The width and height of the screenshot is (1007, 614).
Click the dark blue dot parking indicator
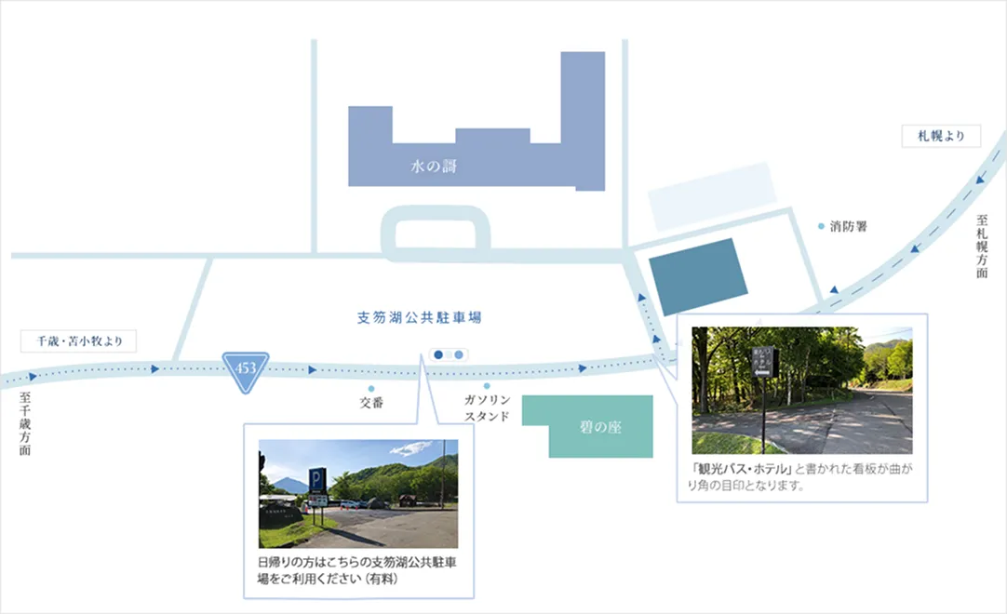point(438,354)
